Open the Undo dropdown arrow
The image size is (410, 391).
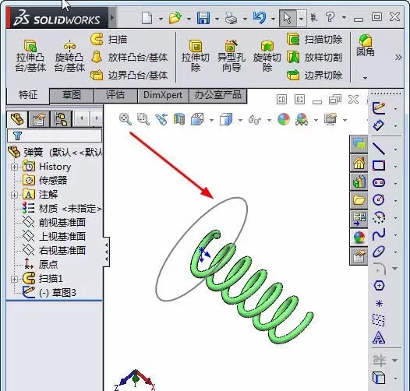coord(273,19)
